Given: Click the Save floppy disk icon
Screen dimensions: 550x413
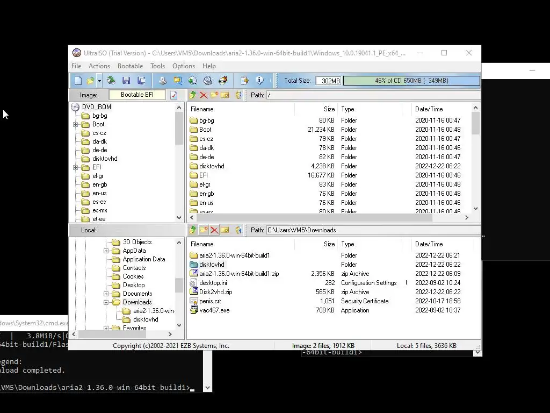Looking at the screenshot, I should 126,81.
